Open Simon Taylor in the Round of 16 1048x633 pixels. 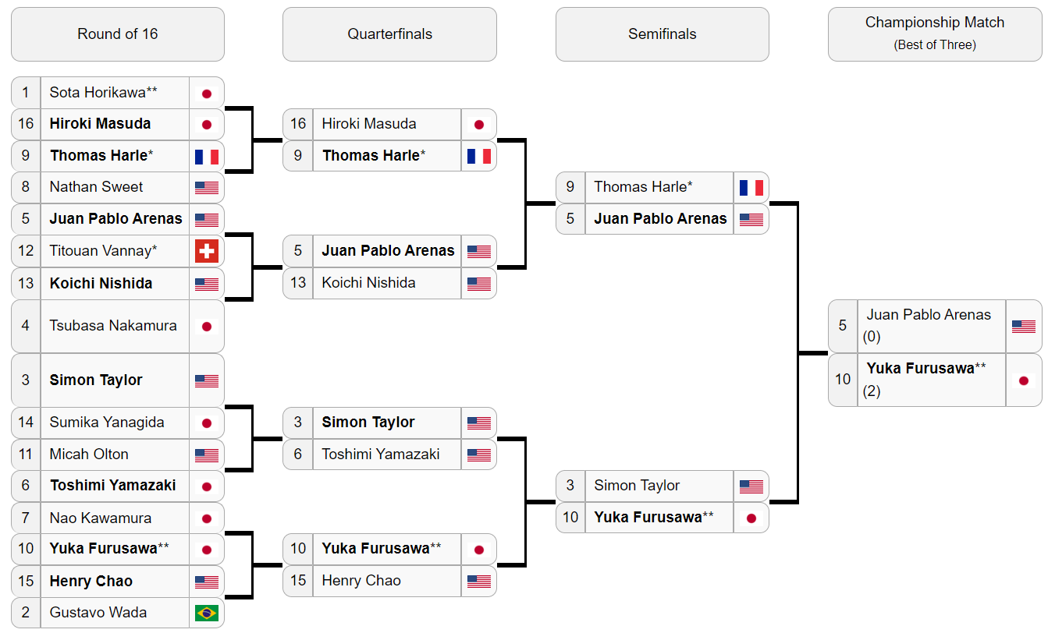point(96,380)
